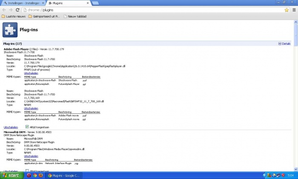Launch Opera from the quick launch bar
Screen dimensions: 298x179
(x=29, y=175)
